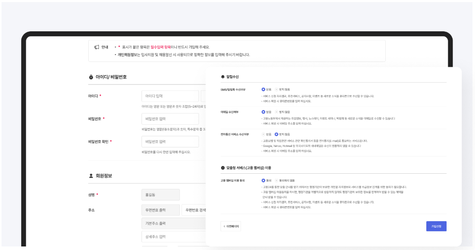Choose 동의하지 않음 for 고용 멤버십 이용 동의
The height and width of the screenshot is (250, 475).
coord(276,181)
